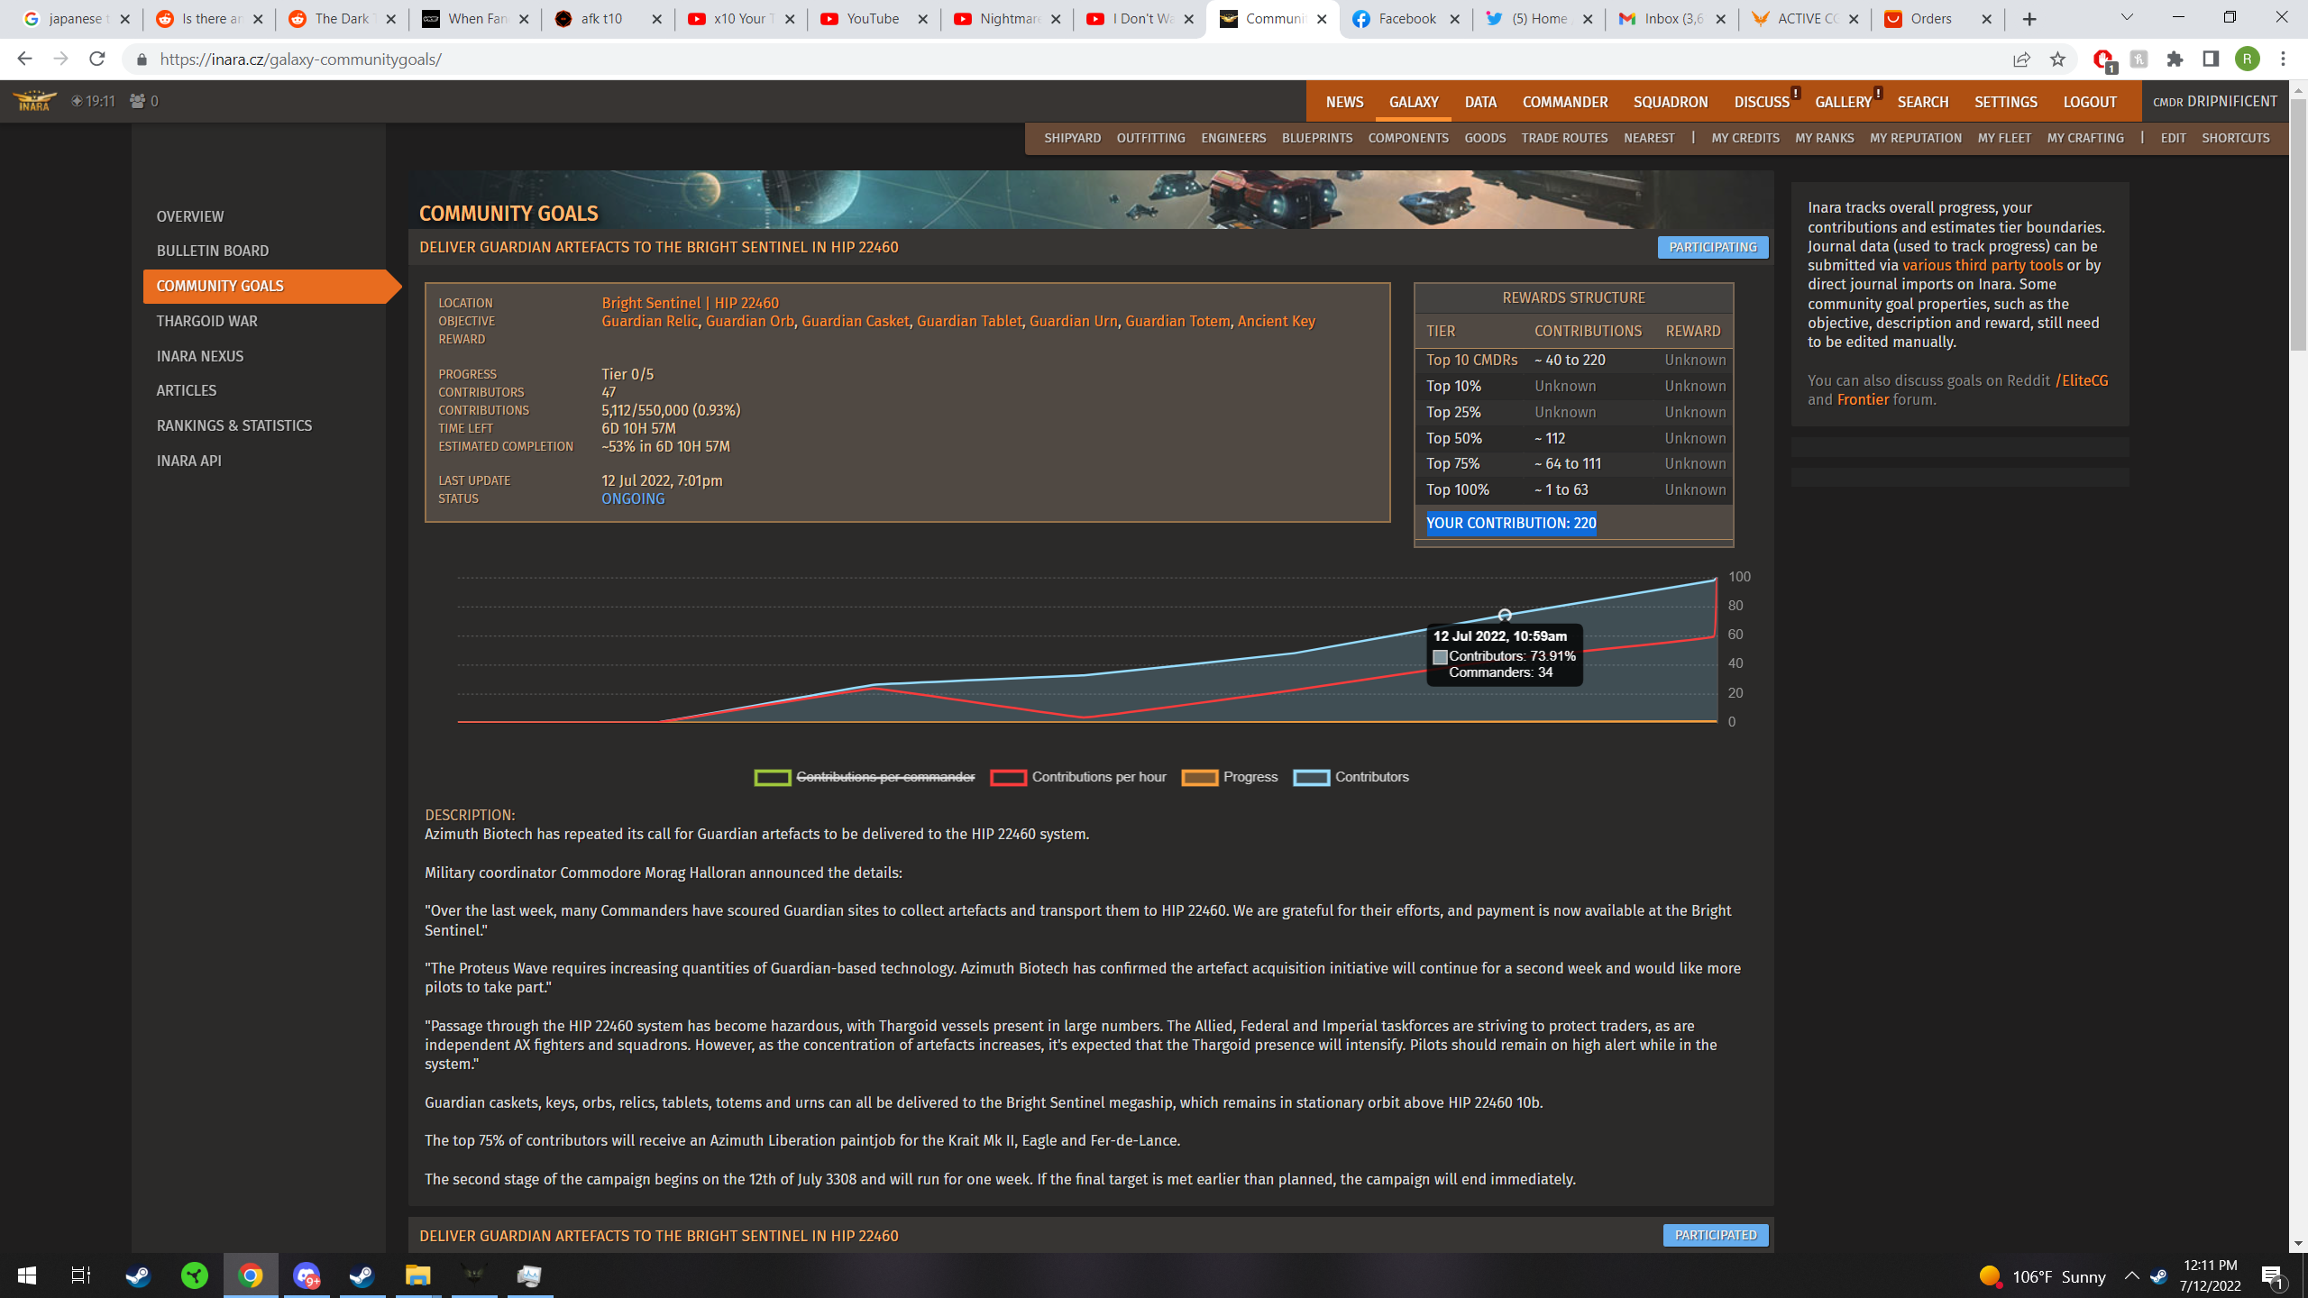Click the players online icon counter
This screenshot has width=2308, height=1298.
coord(144,101)
